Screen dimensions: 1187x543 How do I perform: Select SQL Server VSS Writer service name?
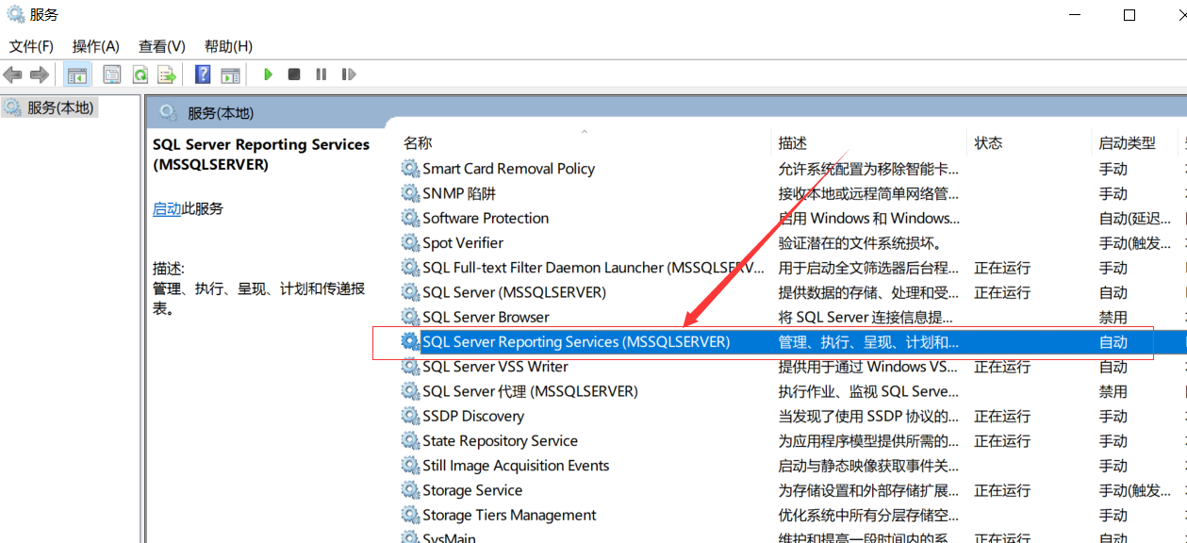[x=495, y=367]
